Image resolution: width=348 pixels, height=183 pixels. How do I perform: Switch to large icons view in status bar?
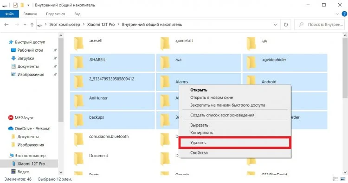(x=344, y=179)
